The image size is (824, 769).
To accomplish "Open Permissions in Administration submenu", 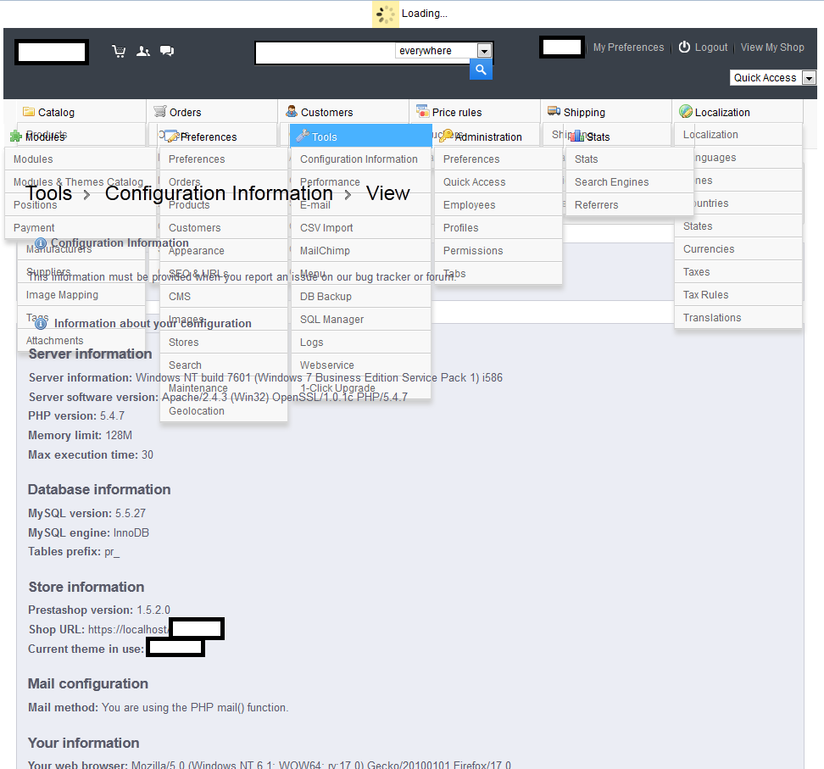I will 498,251.
